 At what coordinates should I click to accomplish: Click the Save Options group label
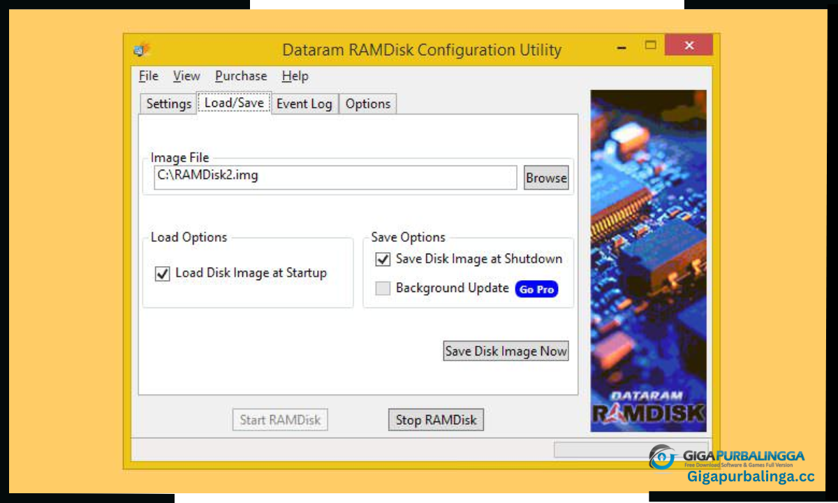click(x=409, y=238)
